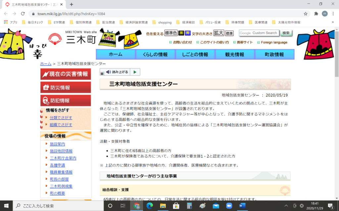The image size is (339, 211).
Task: Open the 町政情報 navigation tab
Action: (x=274, y=54)
